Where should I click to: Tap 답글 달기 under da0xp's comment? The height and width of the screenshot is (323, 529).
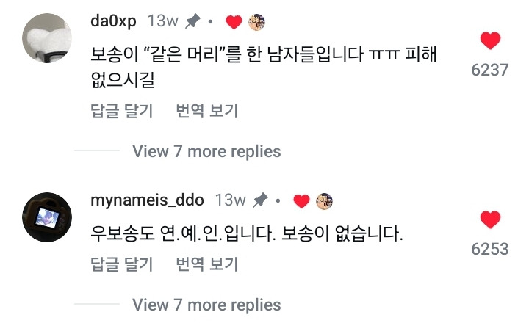(x=121, y=112)
